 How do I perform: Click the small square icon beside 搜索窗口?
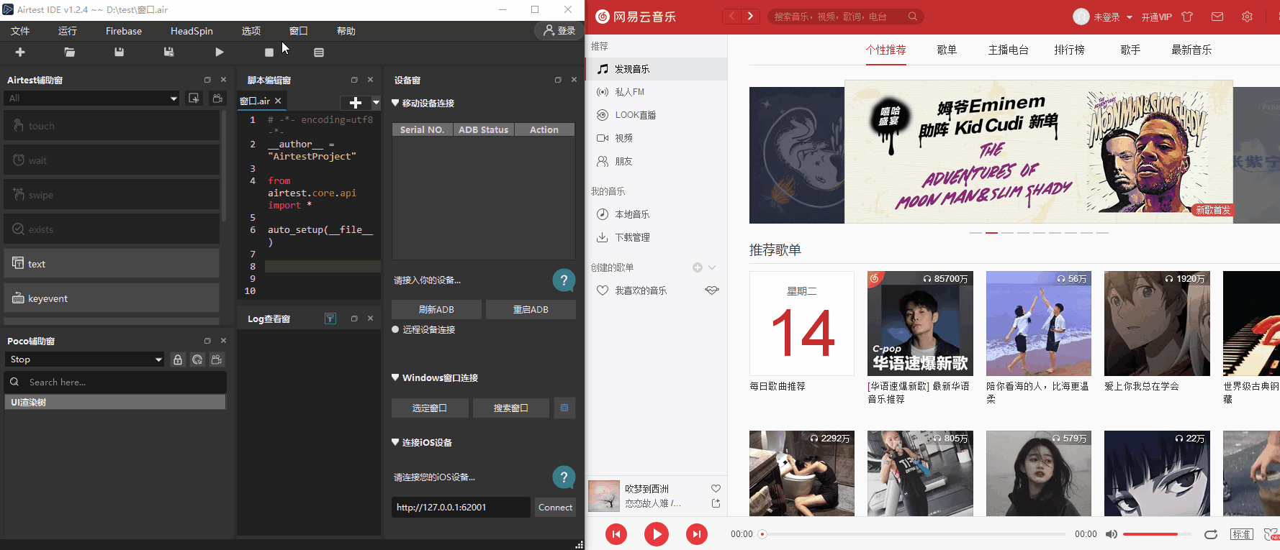click(x=564, y=408)
